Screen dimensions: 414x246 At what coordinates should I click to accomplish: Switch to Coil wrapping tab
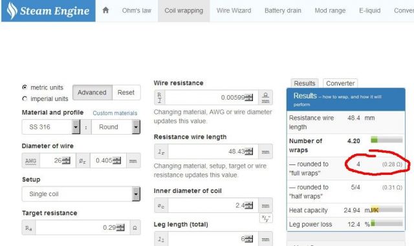tap(184, 10)
